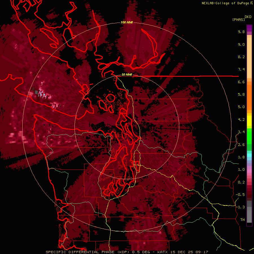Click the 0.5 DEG elevation angle text
The image size is (254, 254).
click(x=141, y=252)
